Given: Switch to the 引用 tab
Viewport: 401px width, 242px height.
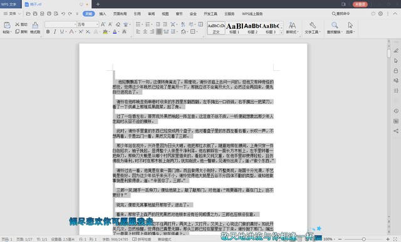Looking at the screenshot, I should click(137, 14).
